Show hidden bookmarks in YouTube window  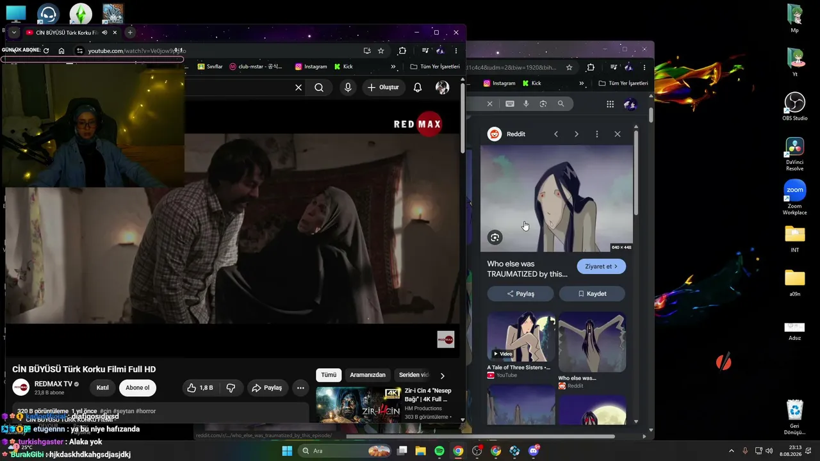coord(393,67)
